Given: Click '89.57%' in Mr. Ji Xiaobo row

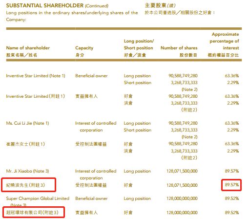Looking at the screenshot, I should (232, 171).
